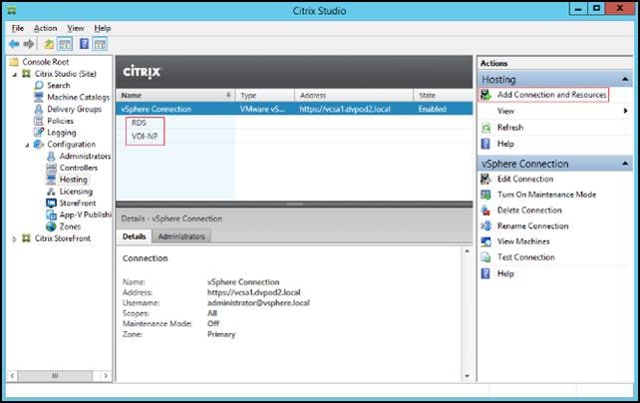Click details pane scroll down arrow
Viewport: 640px width, 403px height.
(x=467, y=376)
